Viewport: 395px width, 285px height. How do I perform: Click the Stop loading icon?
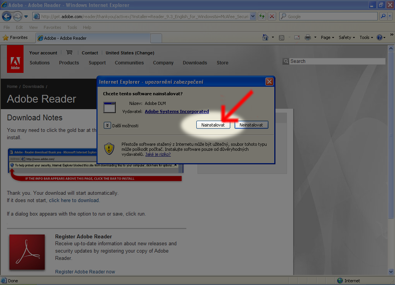click(x=272, y=17)
